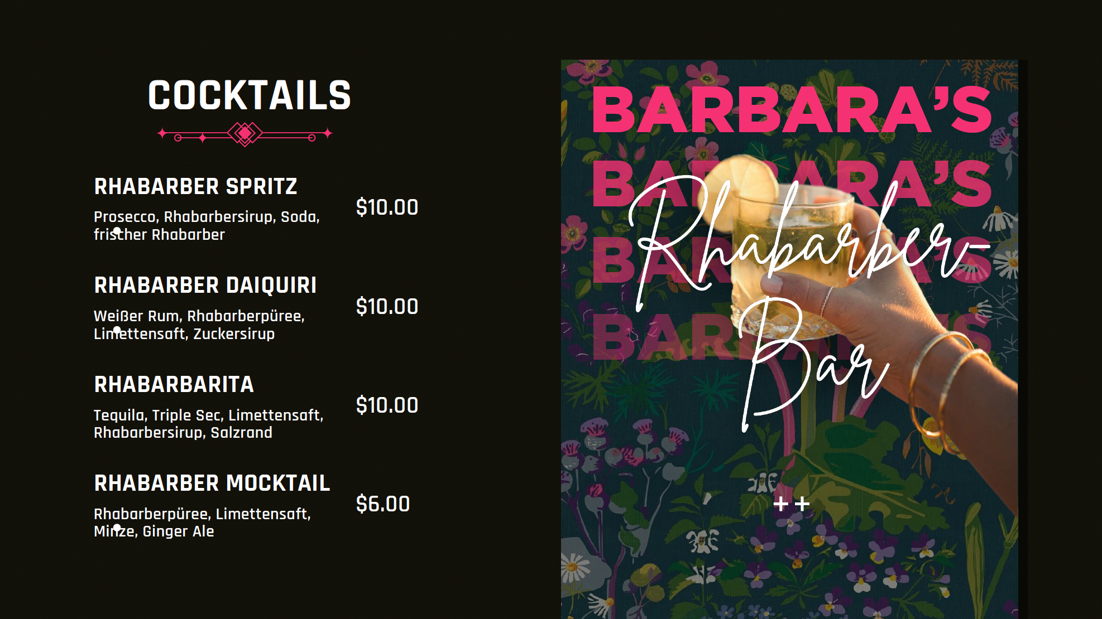Click the Rhabarber Daiquiri $10.00 price
The width and height of the screenshot is (1102, 619).
pos(387,307)
